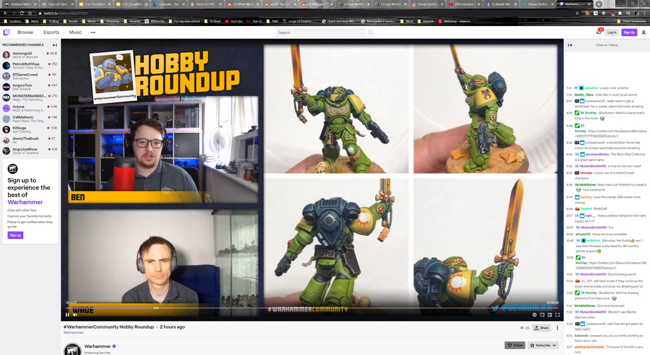Seek on the video progress bar
The image size is (650, 355).
[312, 307]
